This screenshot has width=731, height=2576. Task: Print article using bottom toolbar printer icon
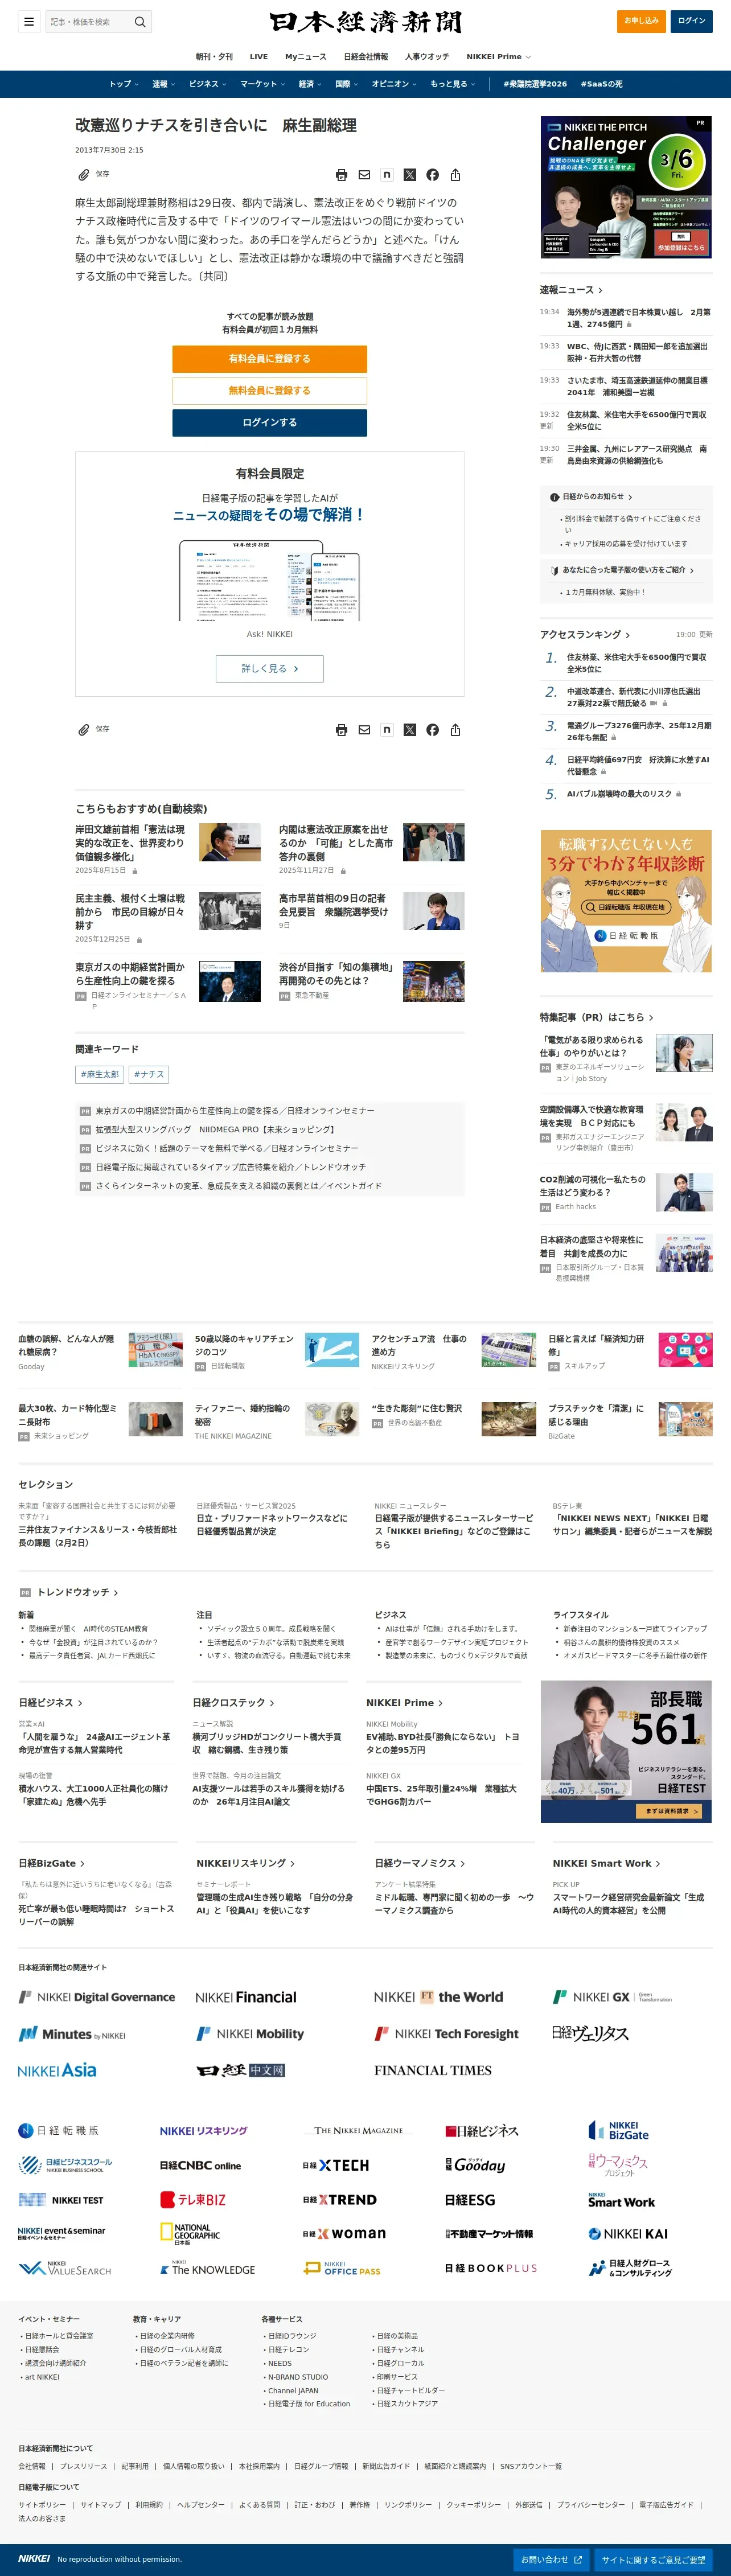[x=341, y=730]
